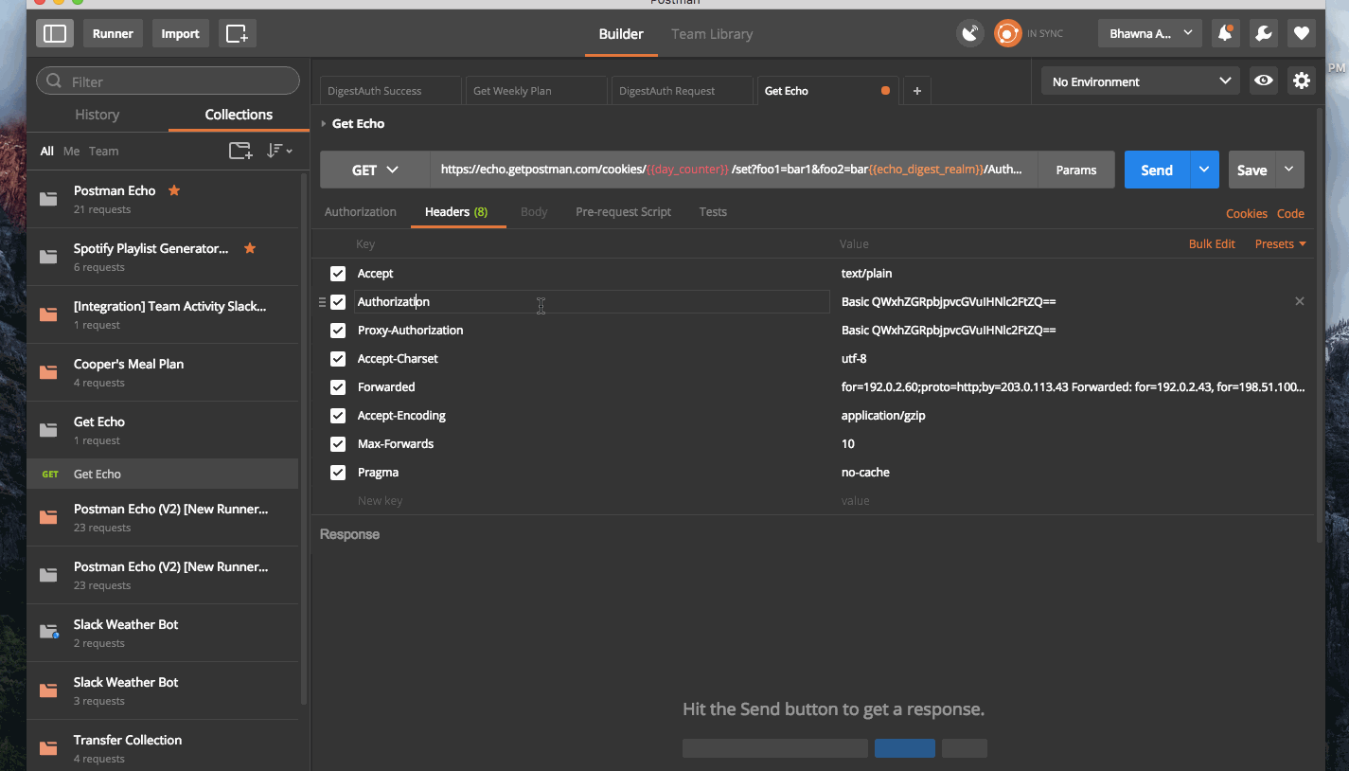
Task: Click the sidebar vertical scrollbar
Action: click(304, 438)
